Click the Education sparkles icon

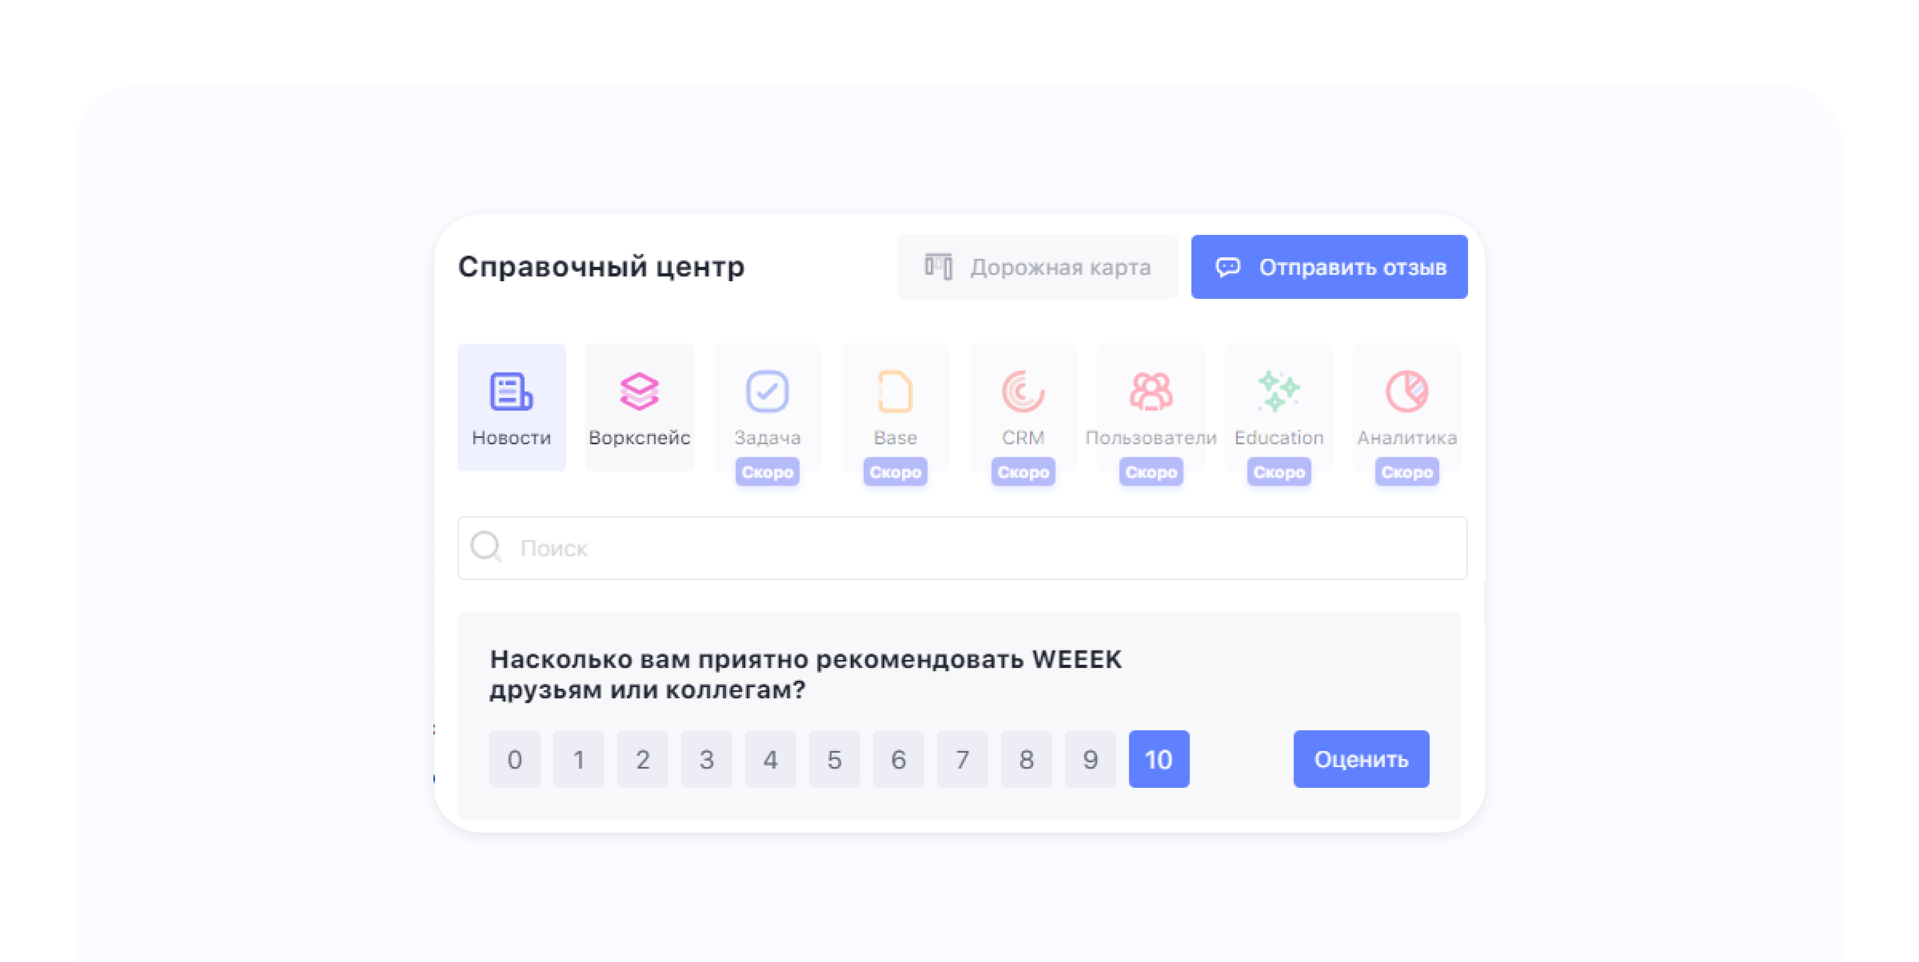1279,392
